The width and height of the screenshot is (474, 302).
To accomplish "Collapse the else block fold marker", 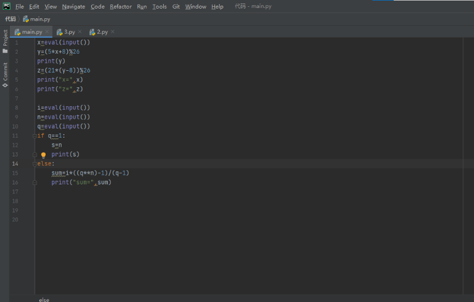I will pyautogui.click(x=35, y=164).
